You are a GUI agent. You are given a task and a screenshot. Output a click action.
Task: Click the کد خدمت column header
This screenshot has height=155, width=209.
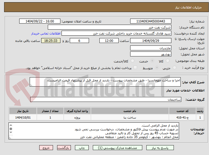tap(182, 111)
